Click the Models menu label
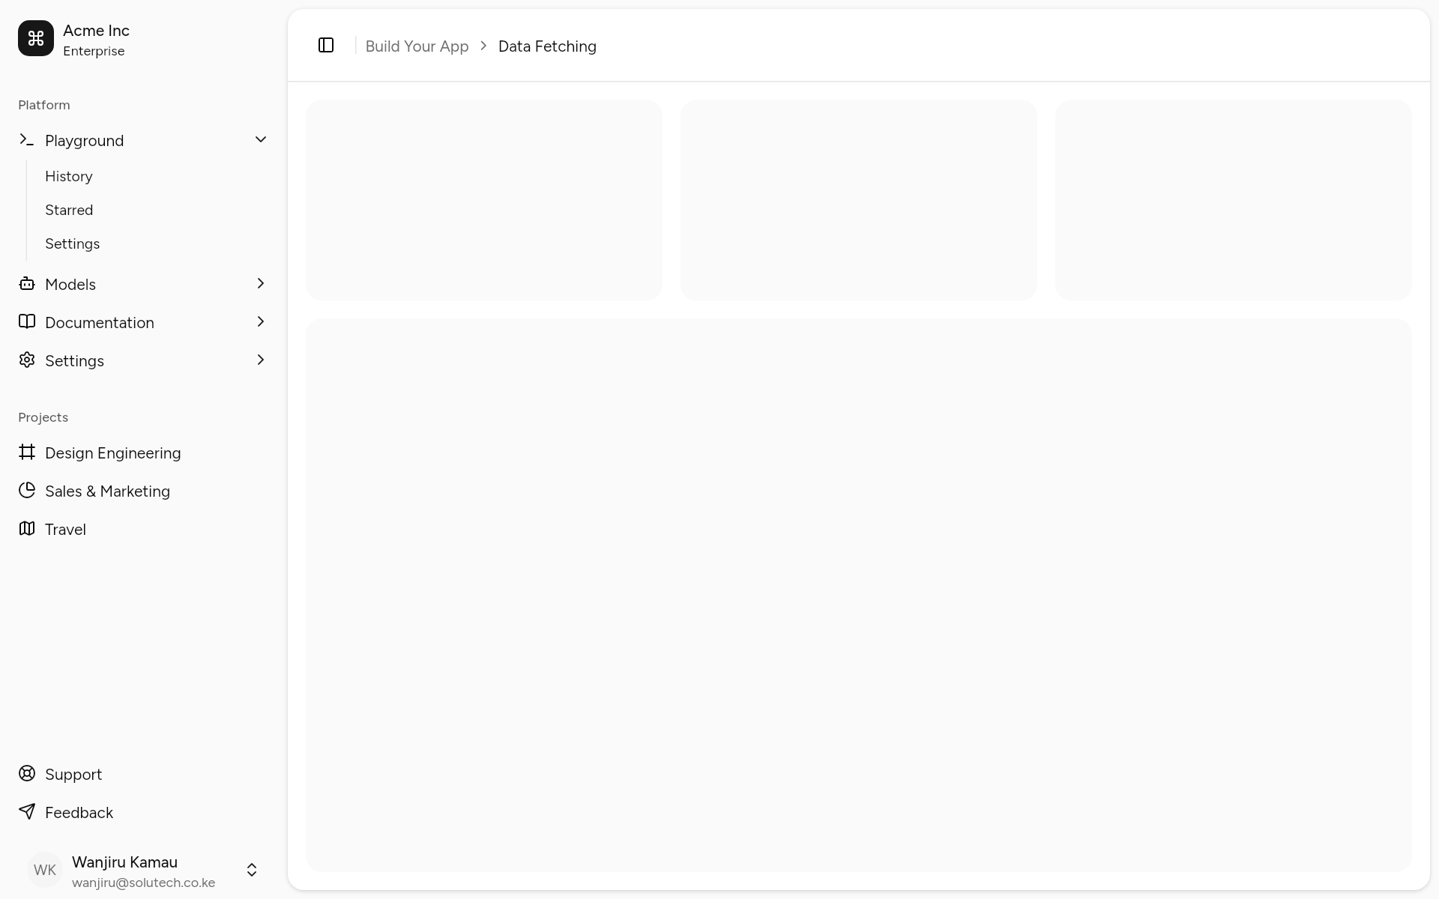The width and height of the screenshot is (1439, 899). pyautogui.click(x=70, y=285)
